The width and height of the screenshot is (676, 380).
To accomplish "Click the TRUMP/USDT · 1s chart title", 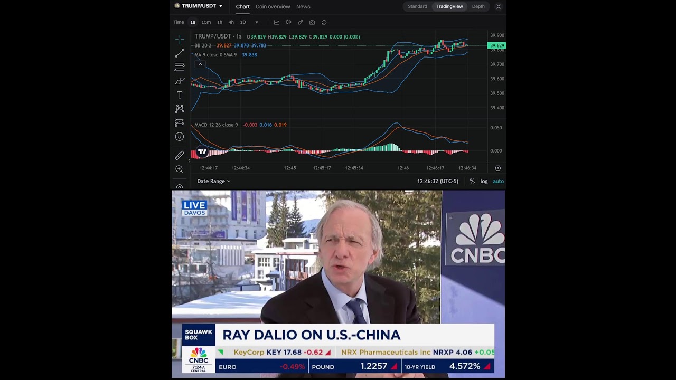I will tap(218, 36).
